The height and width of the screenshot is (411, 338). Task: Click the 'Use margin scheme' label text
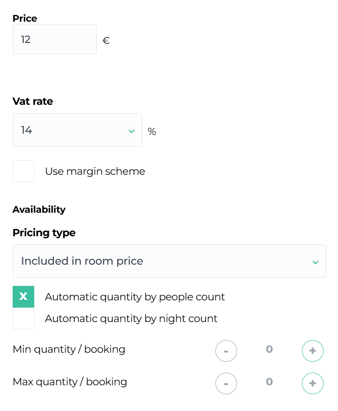tap(95, 171)
